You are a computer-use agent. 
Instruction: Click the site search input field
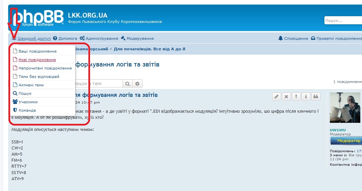(x=343, y=21)
